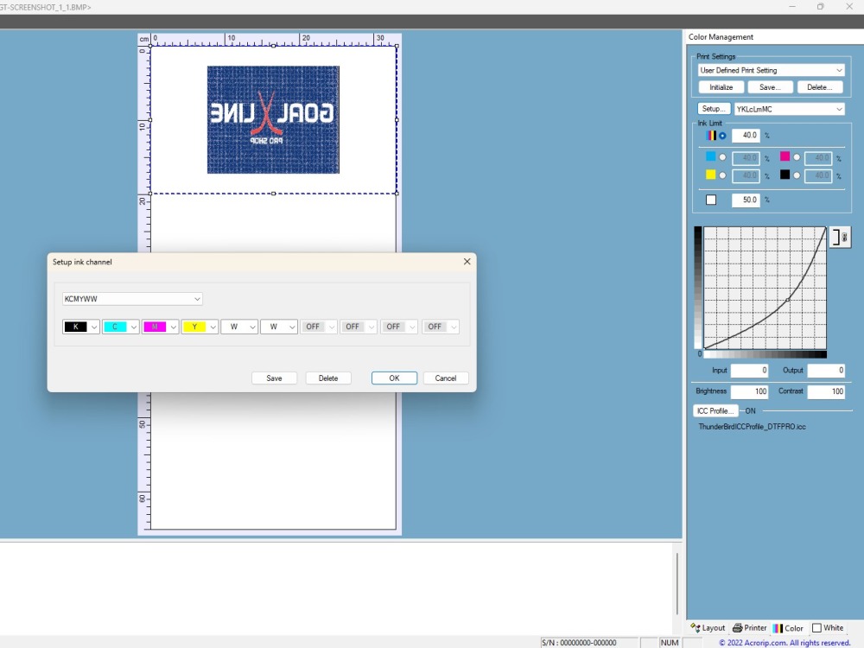Confirm the dialog with OK
The width and height of the screenshot is (864, 648).
(394, 378)
